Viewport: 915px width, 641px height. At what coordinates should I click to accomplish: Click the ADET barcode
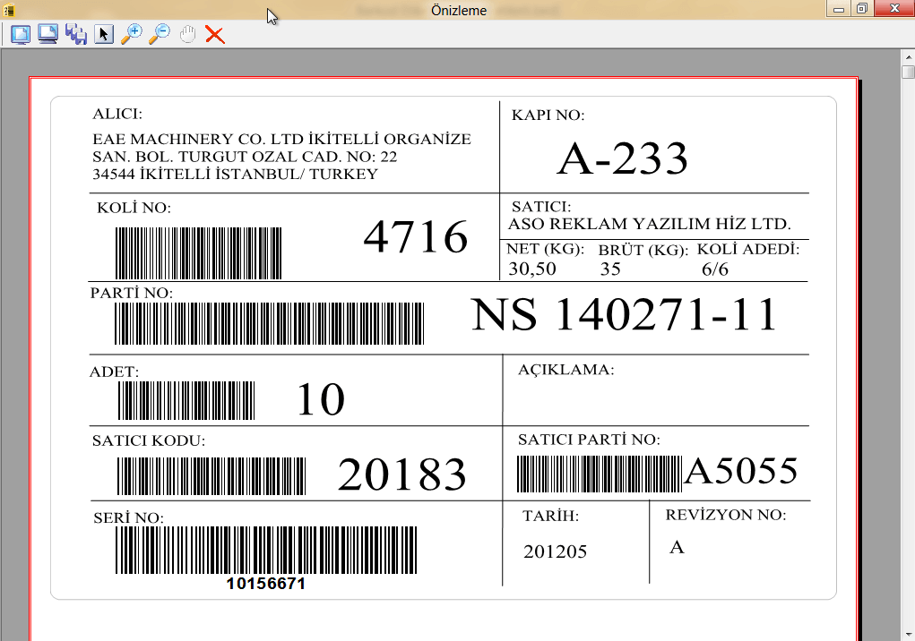tap(186, 401)
